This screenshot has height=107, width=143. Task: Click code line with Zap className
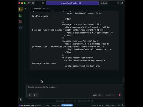[x=88, y=49]
